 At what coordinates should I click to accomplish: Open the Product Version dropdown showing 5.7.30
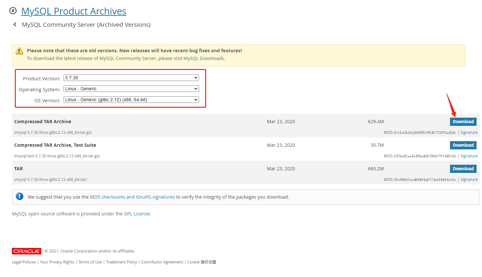131,78
